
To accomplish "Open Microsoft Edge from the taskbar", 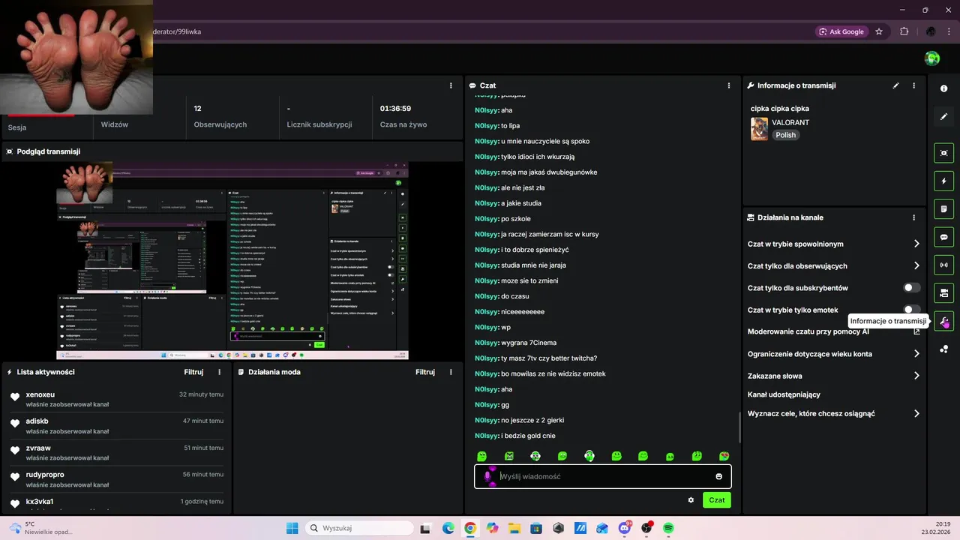I will [x=448, y=528].
